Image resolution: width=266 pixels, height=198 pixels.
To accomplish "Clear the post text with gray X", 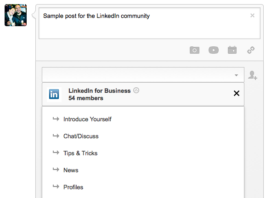I will (x=252, y=16).
